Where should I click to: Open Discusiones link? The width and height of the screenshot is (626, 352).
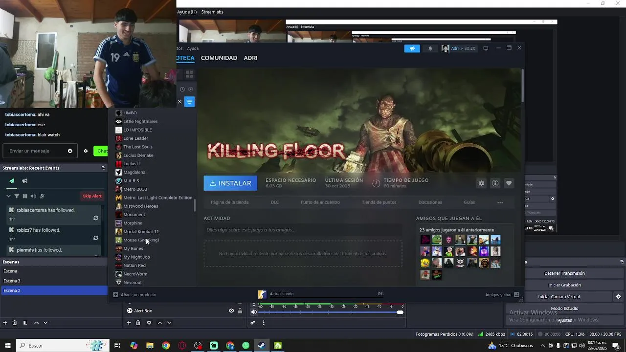tap(430, 202)
